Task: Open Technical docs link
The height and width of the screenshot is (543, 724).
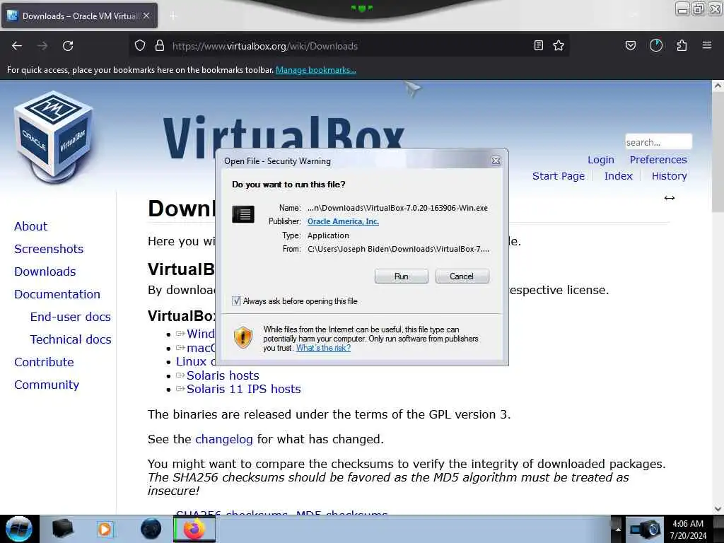Action: click(x=71, y=339)
